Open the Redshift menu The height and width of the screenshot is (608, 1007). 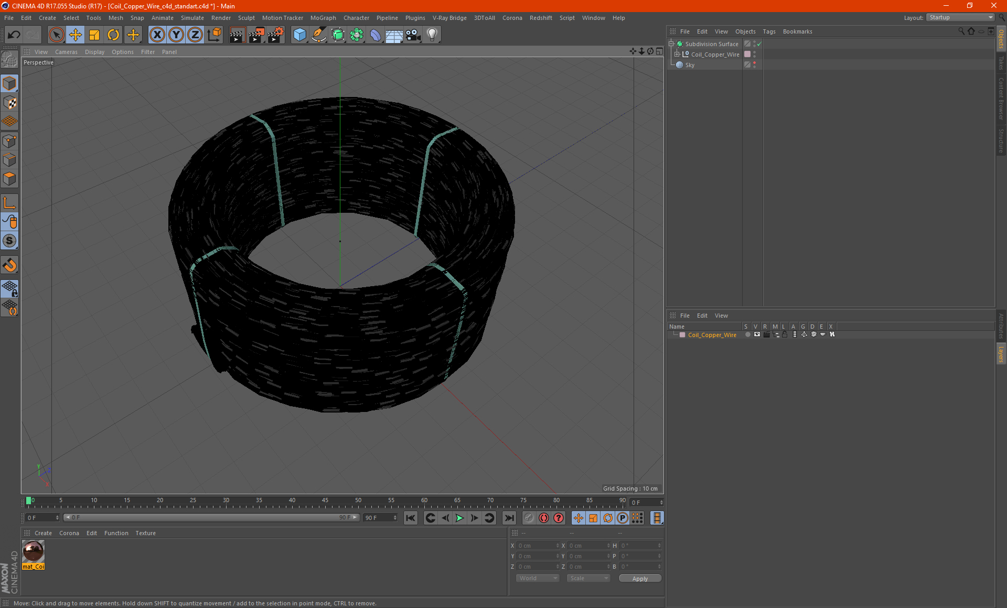pos(541,18)
